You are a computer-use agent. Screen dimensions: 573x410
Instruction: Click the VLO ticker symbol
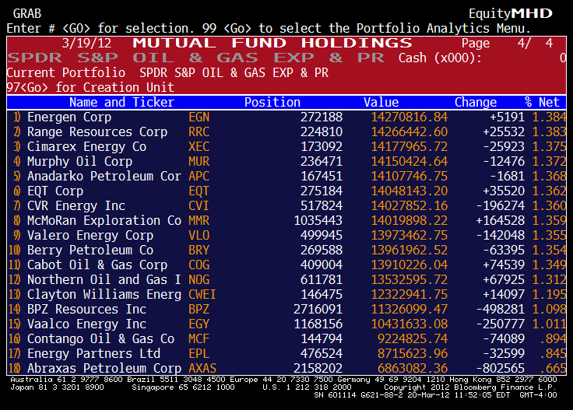(x=199, y=236)
